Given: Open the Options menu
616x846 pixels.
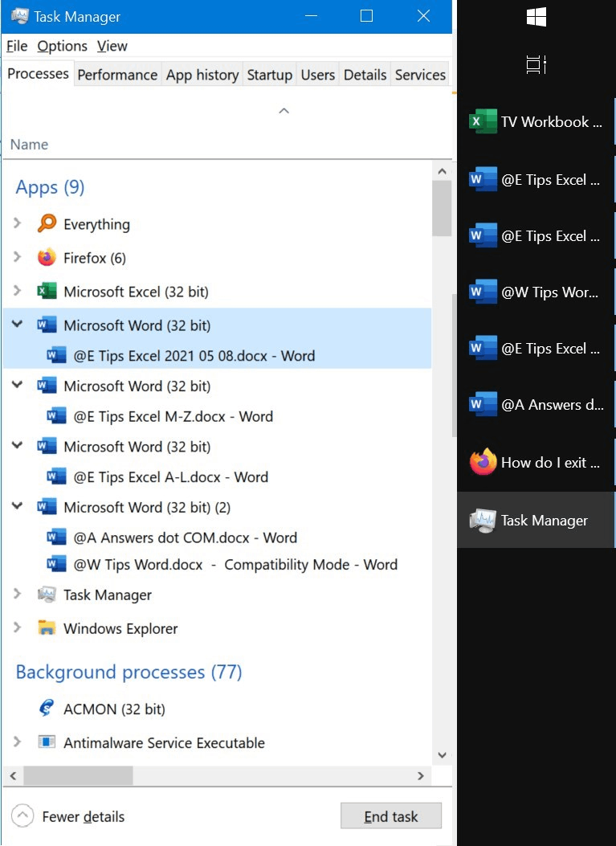Looking at the screenshot, I should coord(62,47).
